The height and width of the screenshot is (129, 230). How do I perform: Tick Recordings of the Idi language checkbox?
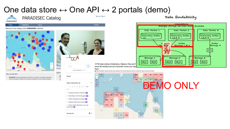coord(67,96)
